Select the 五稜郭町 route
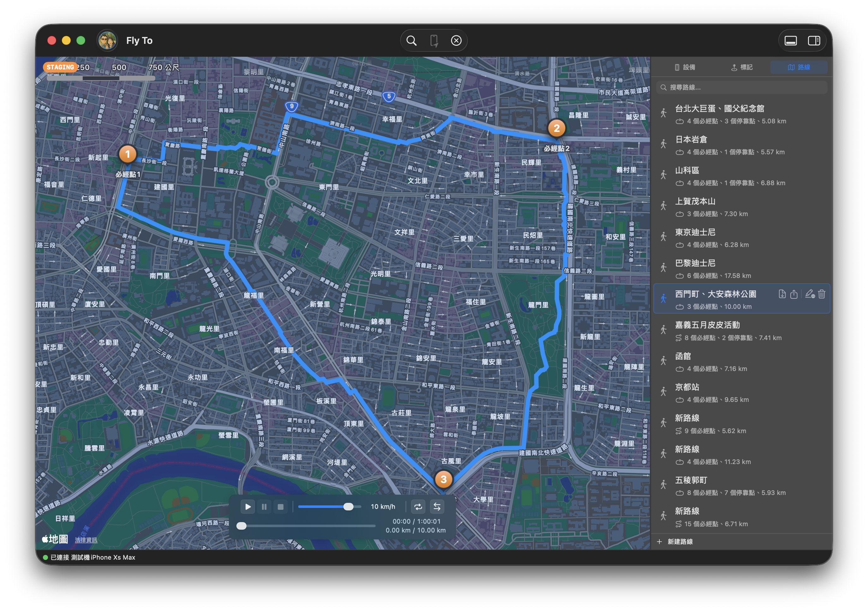This screenshot has width=868, height=612. pos(742,486)
